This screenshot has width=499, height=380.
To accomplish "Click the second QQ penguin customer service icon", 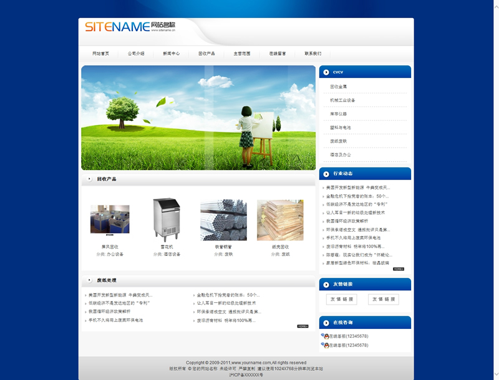I will point(325,344).
